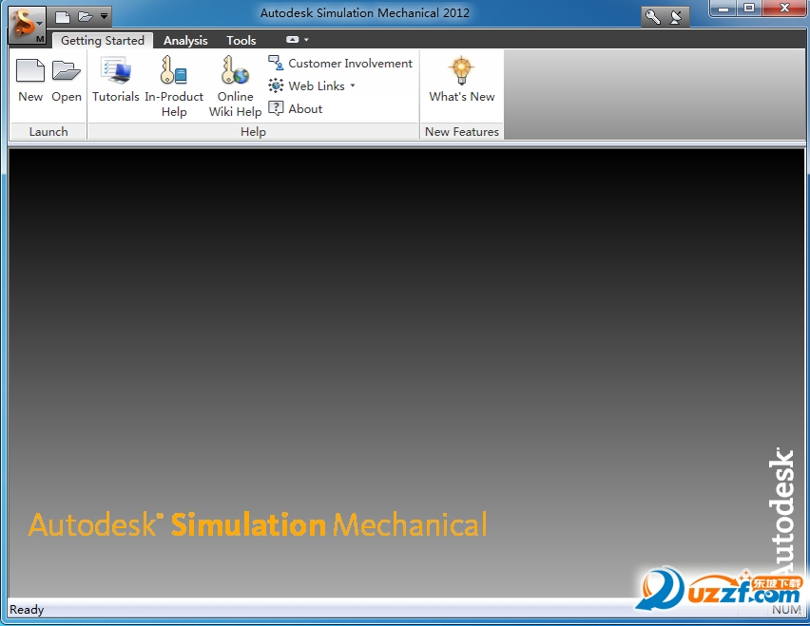Open the Simulation Mechanical application menu button
810x626 pixels.
tap(27, 26)
